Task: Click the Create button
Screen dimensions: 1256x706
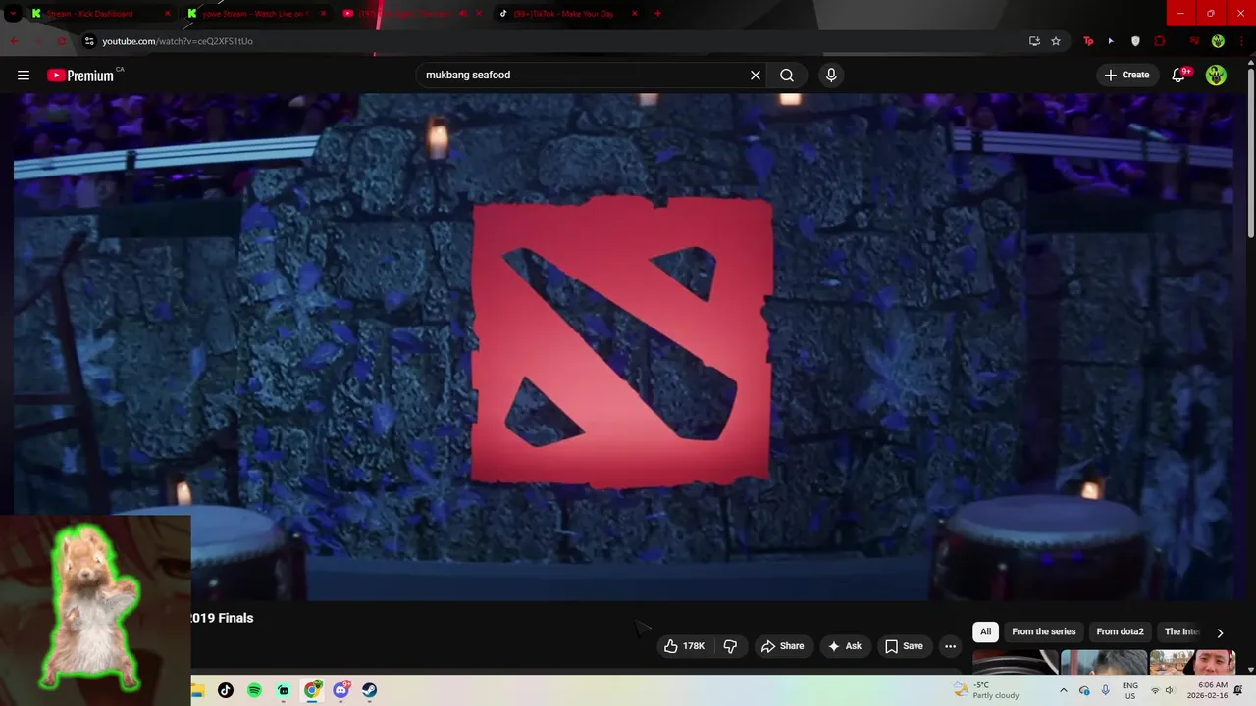Action: pos(1127,76)
